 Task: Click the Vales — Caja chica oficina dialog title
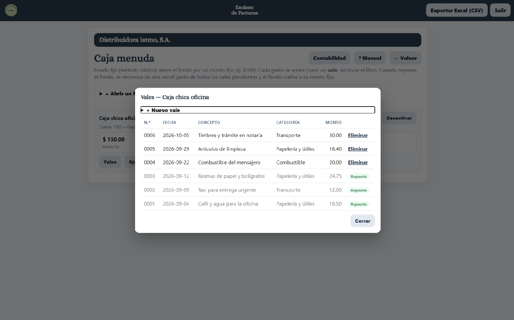point(175,97)
